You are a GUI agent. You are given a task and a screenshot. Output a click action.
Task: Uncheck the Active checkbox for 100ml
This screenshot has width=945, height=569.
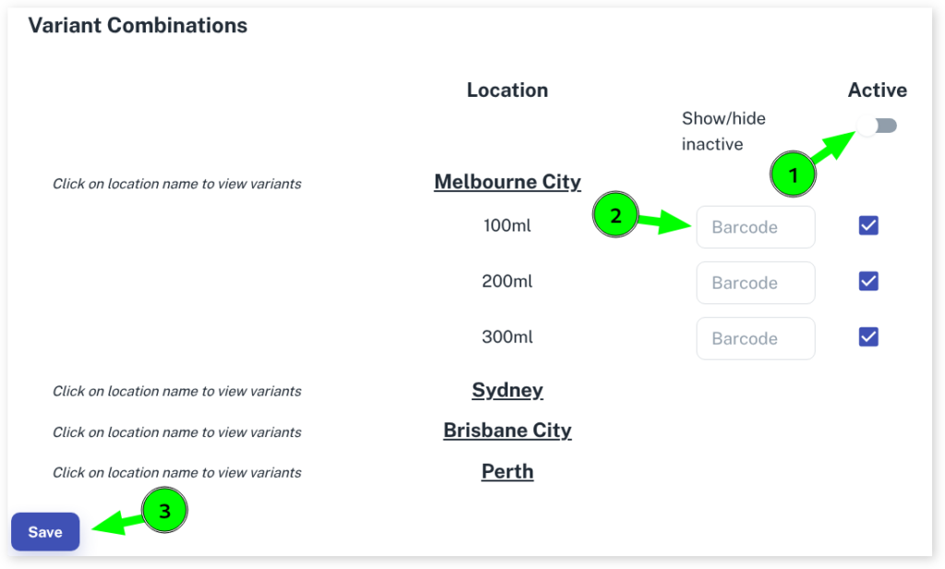(x=868, y=226)
